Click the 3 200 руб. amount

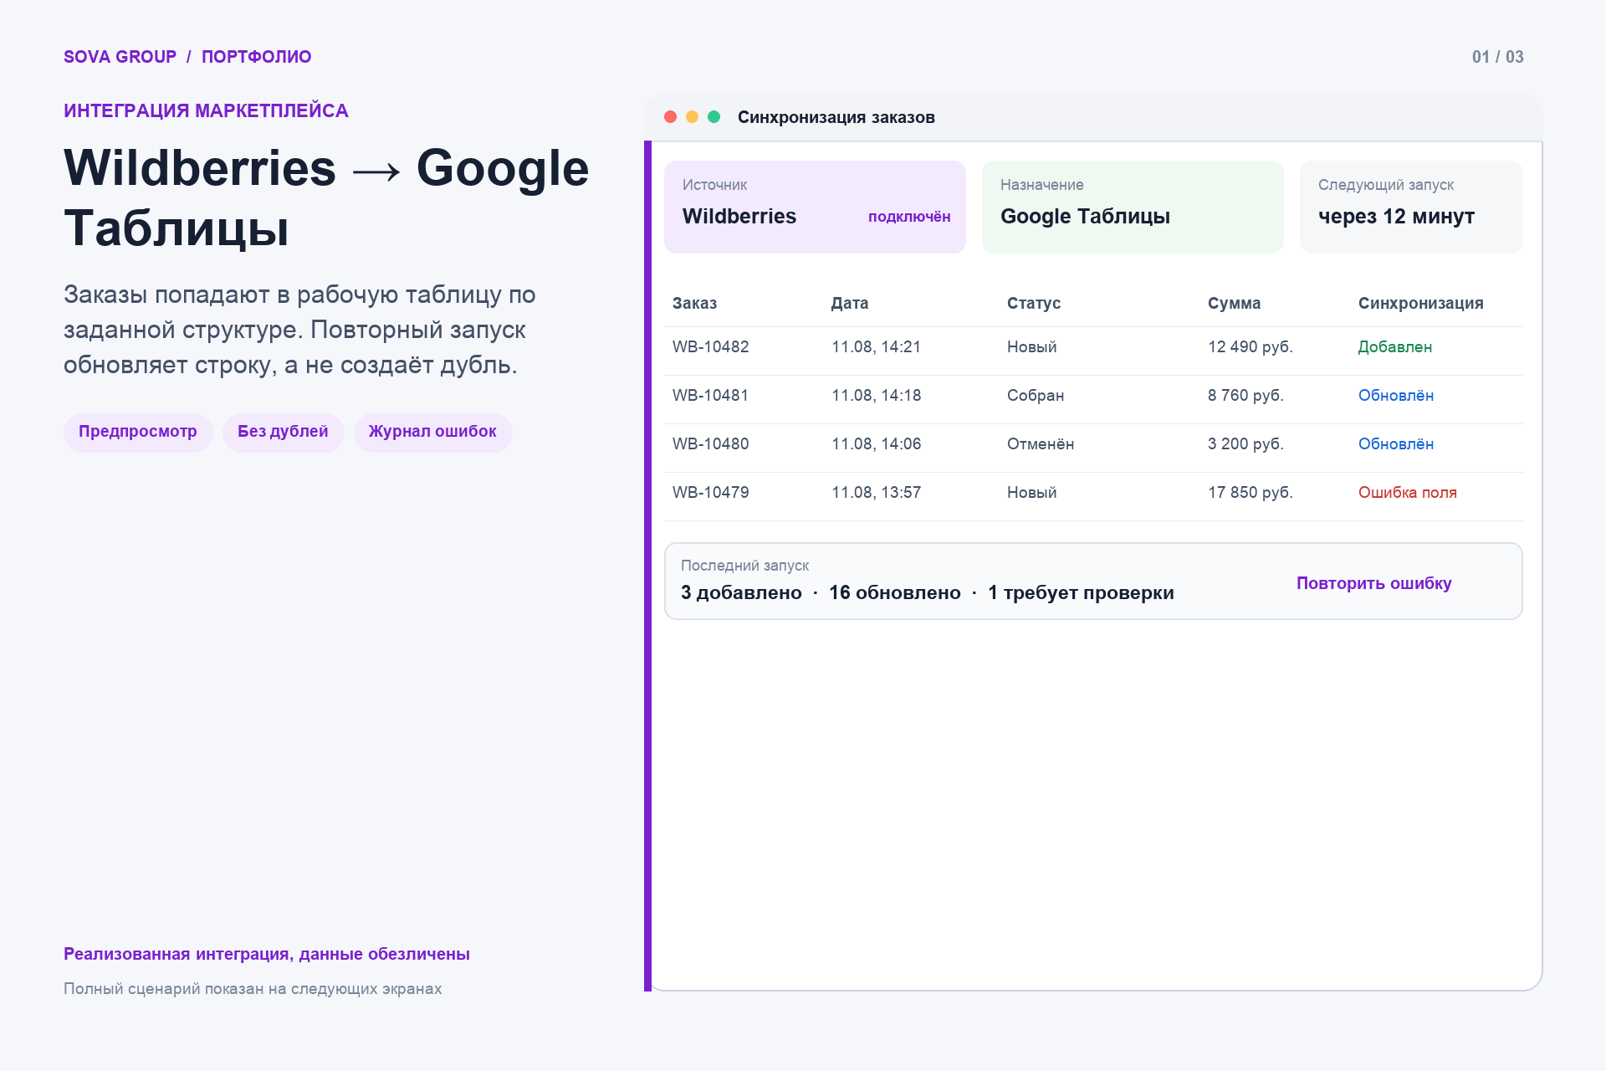coord(1245,444)
